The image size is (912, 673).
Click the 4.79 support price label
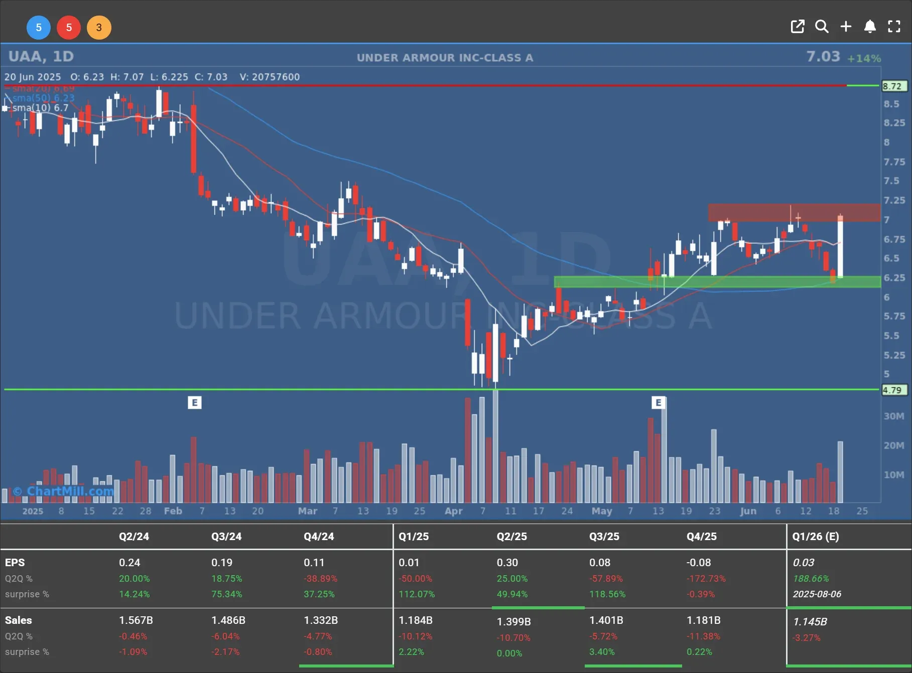click(895, 390)
